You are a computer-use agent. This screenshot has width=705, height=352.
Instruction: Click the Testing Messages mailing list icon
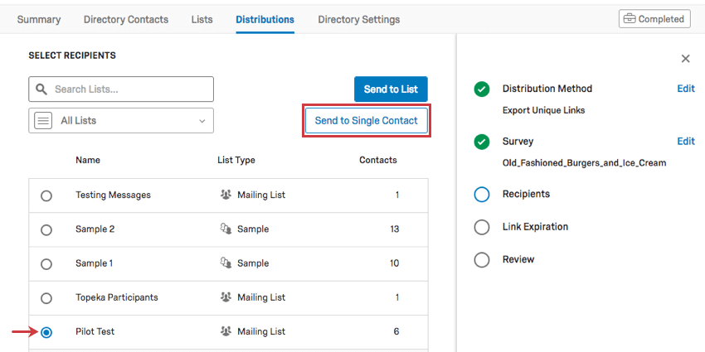pyautogui.click(x=225, y=195)
